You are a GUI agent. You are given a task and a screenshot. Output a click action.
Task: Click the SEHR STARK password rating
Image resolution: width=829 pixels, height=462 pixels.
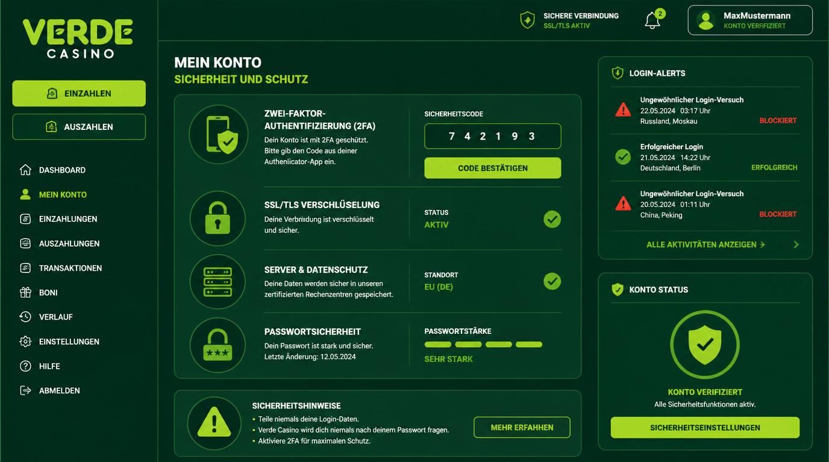(449, 359)
